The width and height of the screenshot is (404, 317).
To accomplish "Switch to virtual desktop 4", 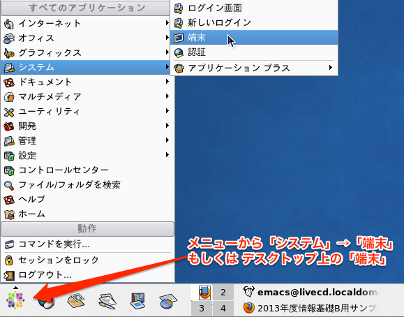I will pyautogui.click(x=223, y=308).
